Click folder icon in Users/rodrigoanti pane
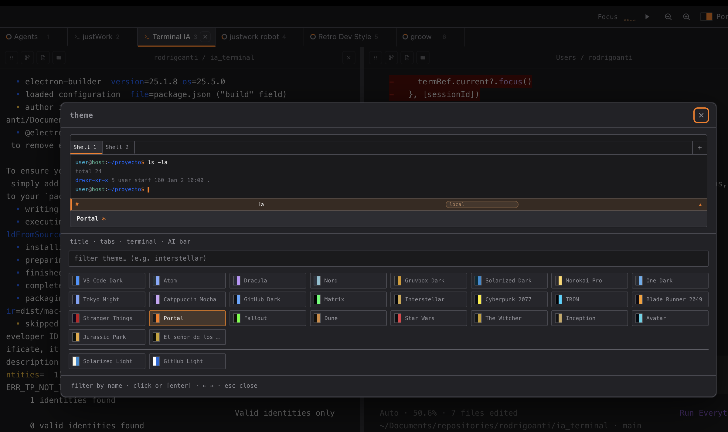Viewport: 728px width, 432px height. click(423, 58)
